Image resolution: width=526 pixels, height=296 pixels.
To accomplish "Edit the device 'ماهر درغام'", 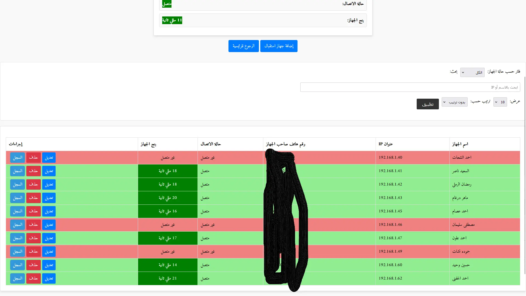I will click(x=49, y=198).
